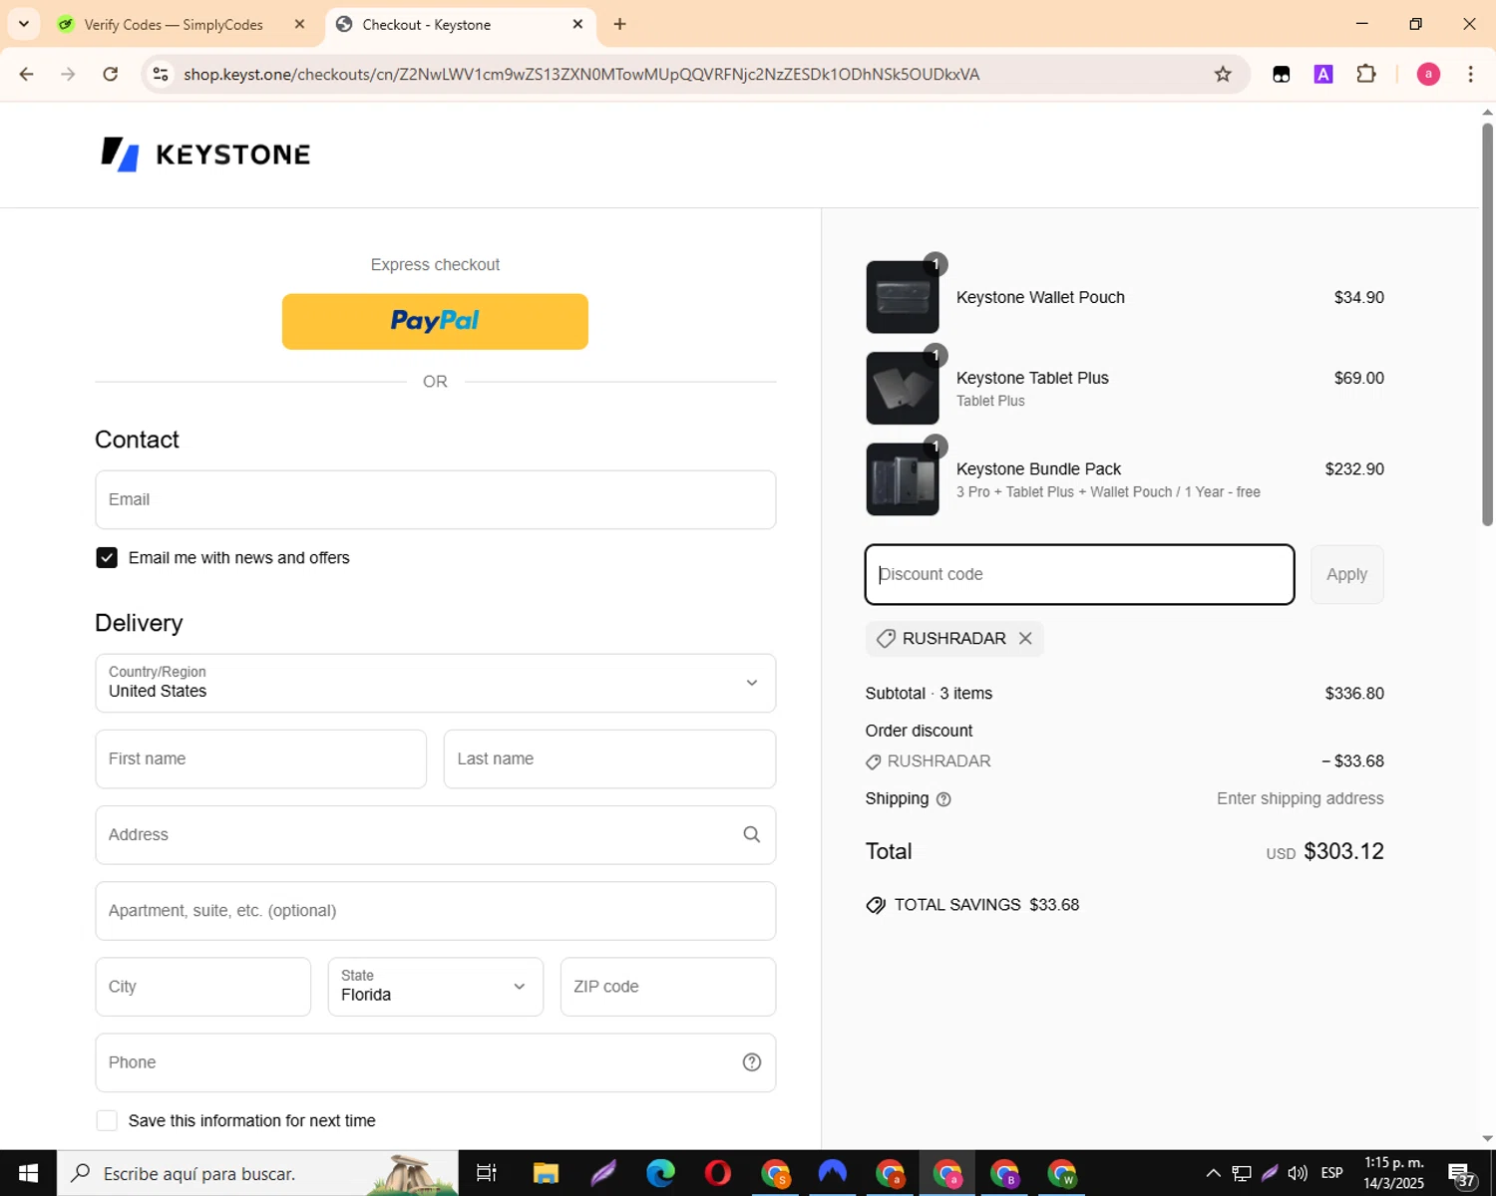Focus the Email input field
Image resolution: width=1496 pixels, height=1196 pixels.
click(435, 499)
